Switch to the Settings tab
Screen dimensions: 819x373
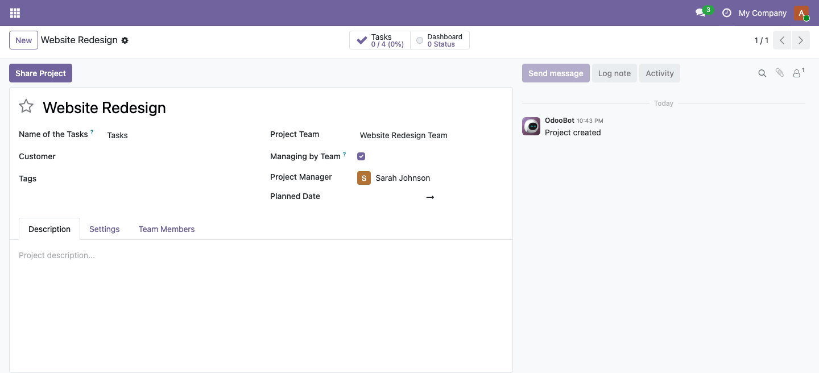105,229
